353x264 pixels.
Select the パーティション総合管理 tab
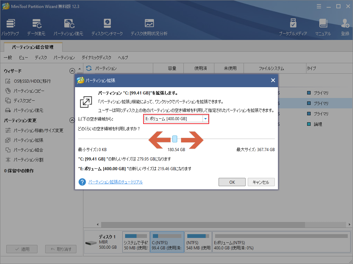coord(33,47)
